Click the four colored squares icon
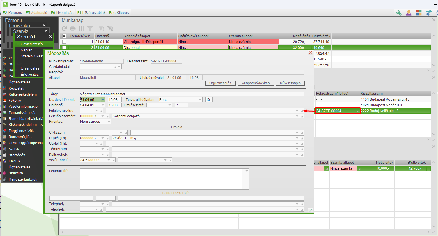This screenshot has width=438, height=236. (419, 13)
